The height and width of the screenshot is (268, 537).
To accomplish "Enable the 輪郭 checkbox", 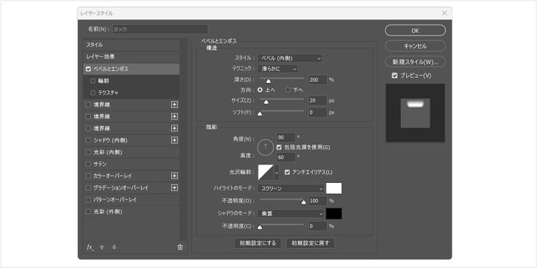I will pyautogui.click(x=93, y=81).
